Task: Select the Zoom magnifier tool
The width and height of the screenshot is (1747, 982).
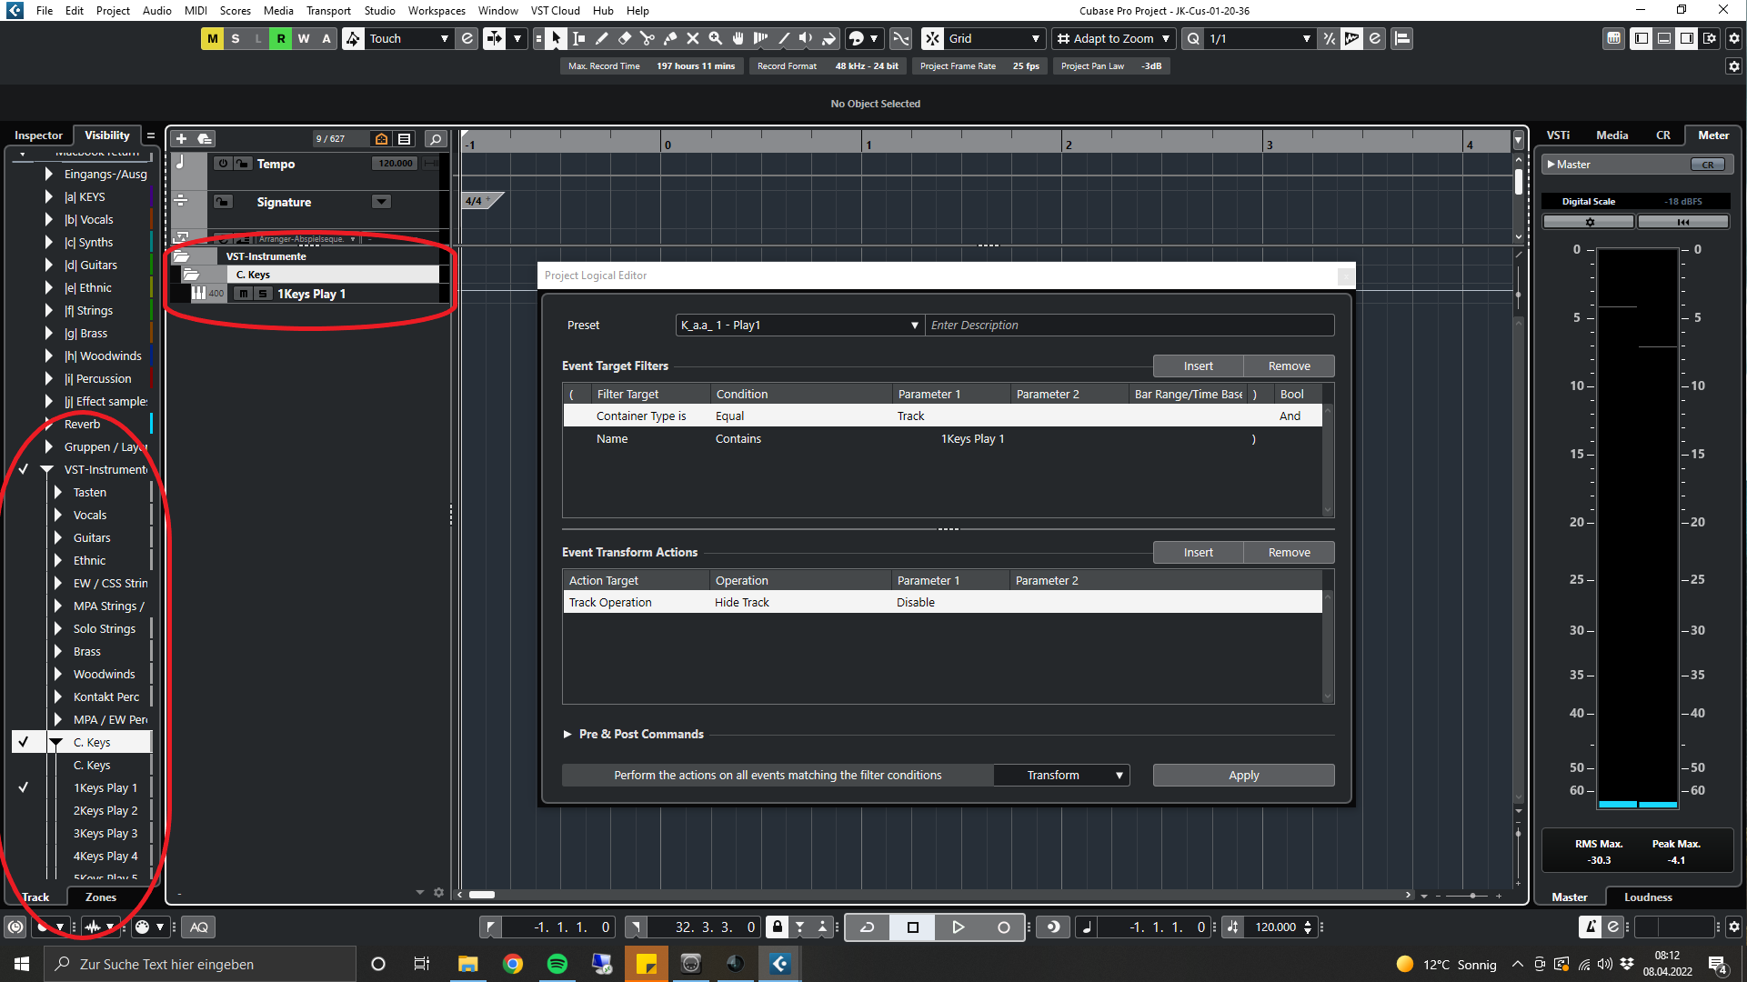Action: pos(716,38)
